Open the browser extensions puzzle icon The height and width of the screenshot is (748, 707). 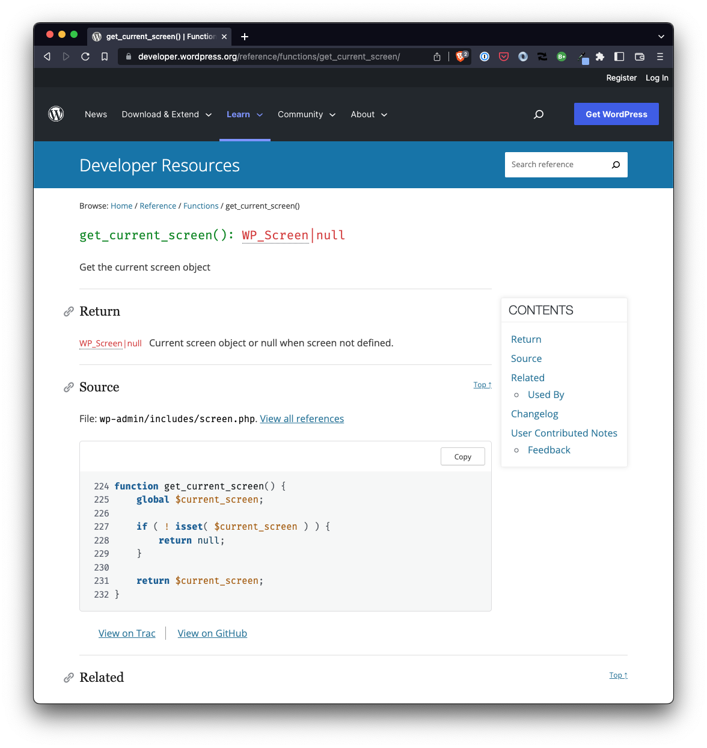pos(600,57)
